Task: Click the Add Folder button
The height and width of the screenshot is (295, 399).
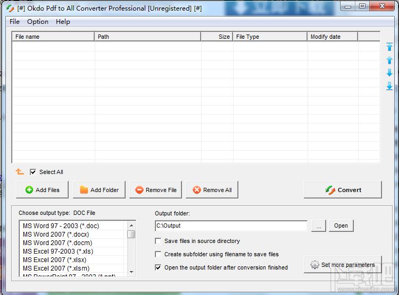Action: [x=99, y=189]
